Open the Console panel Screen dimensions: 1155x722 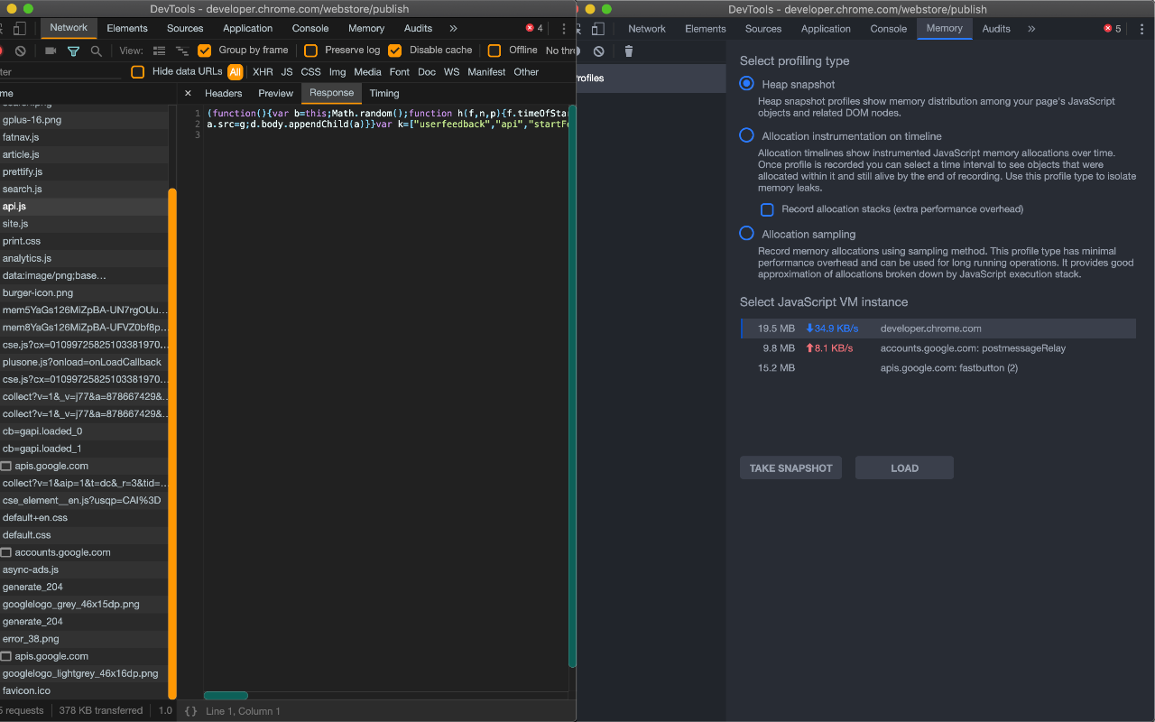click(310, 28)
